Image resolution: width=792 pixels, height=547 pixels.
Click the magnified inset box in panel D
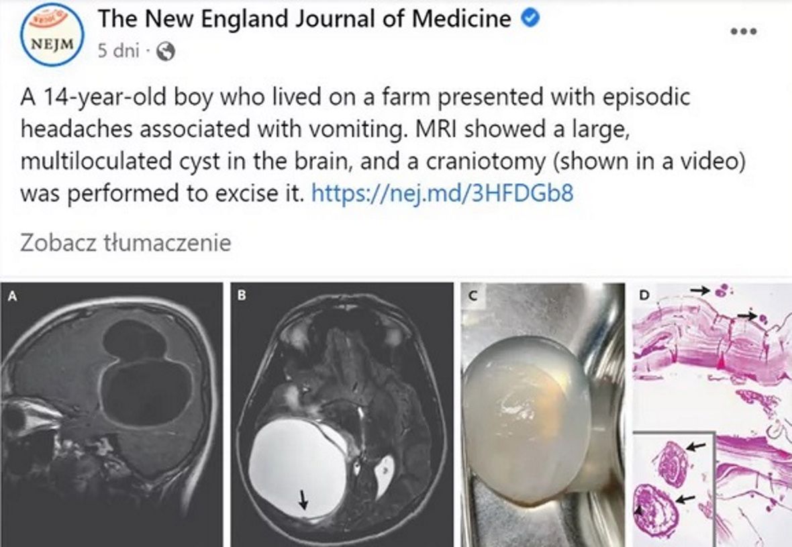pos(675,490)
